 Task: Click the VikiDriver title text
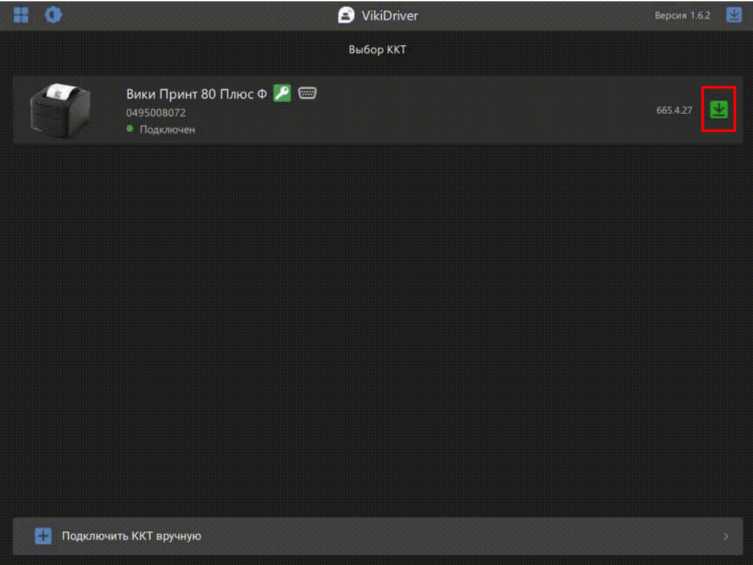390,15
